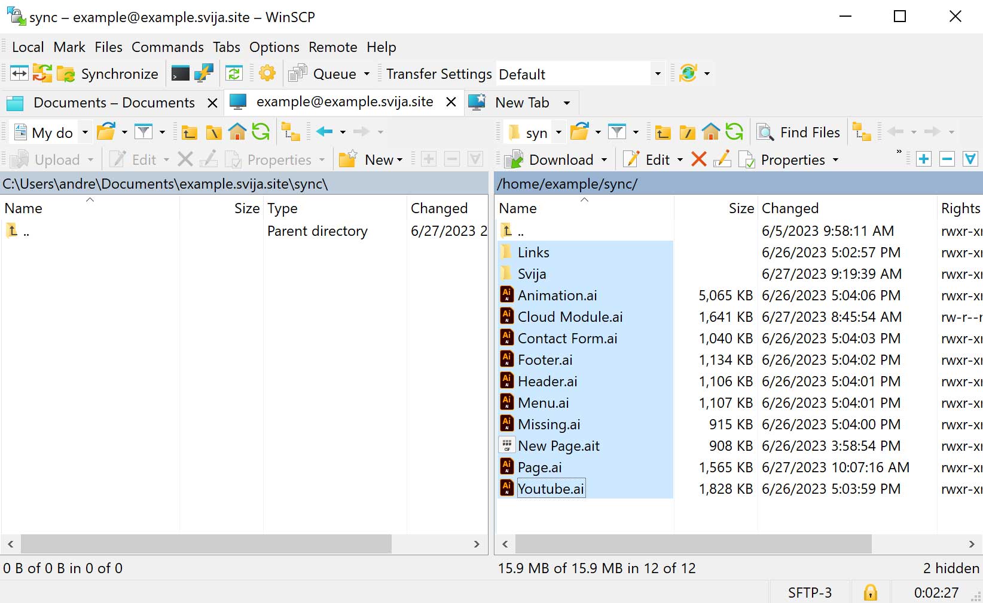Switch to the Documents – Documents tab
The width and height of the screenshot is (983, 603).
pos(114,103)
